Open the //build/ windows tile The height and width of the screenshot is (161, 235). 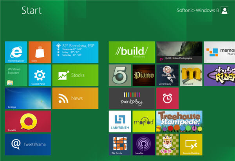point(132,52)
